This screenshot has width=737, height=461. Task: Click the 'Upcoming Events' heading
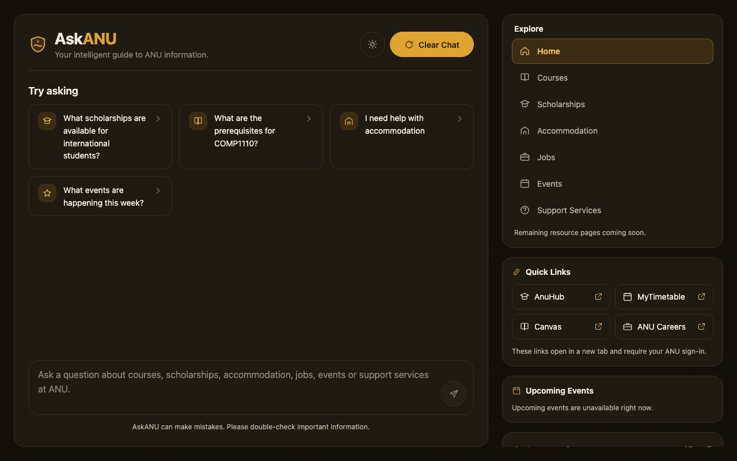(x=559, y=391)
